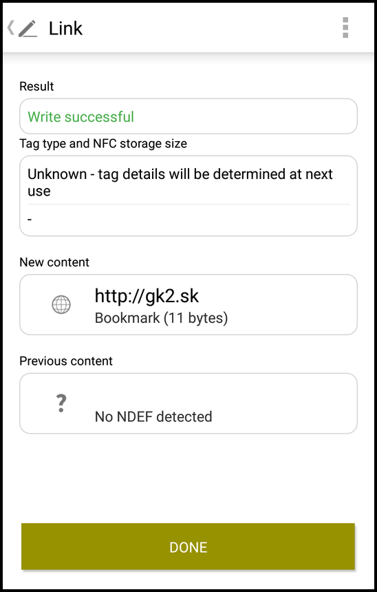This screenshot has width=377, height=592.
Task: Open the http://gk2.sk link
Action: click(x=147, y=295)
